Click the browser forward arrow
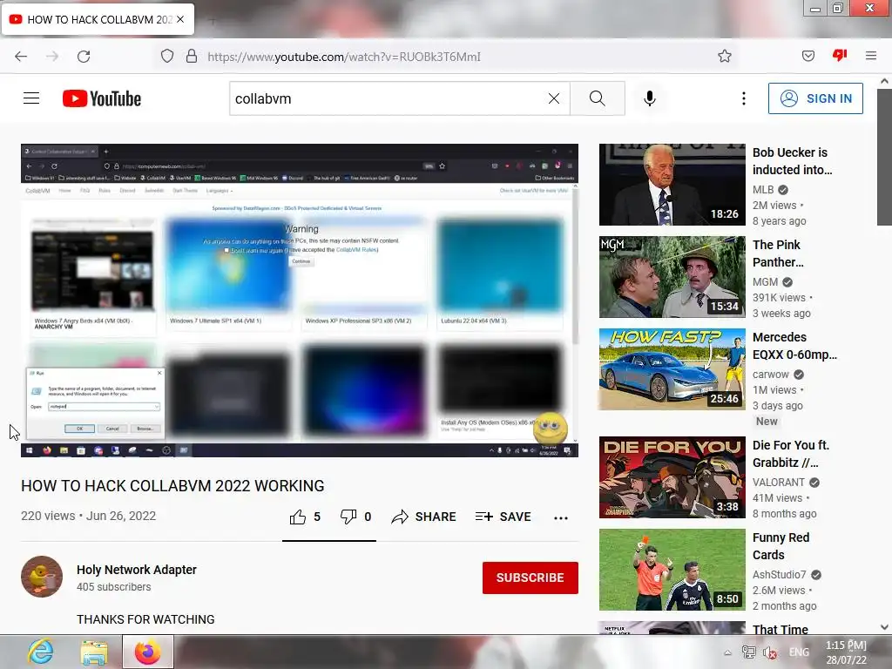The width and height of the screenshot is (892, 669). tap(52, 57)
